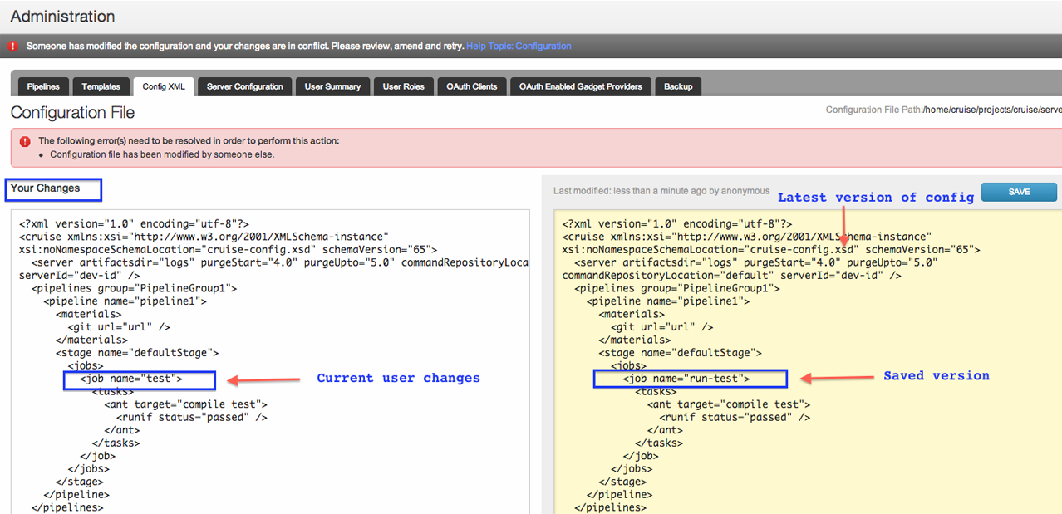Click the Configuration File heading
This screenshot has width=1062, height=514.
click(x=72, y=113)
